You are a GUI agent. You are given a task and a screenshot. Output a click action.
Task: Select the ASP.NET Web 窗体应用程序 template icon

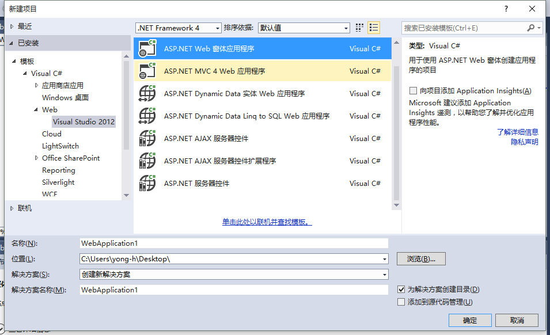[x=147, y=49]
